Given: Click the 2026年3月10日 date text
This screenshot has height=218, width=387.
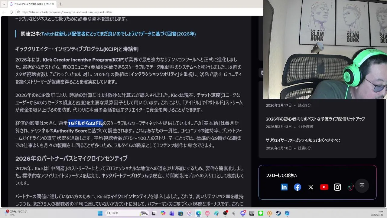Looking at the screenshot, I should (x=279, y=148).
